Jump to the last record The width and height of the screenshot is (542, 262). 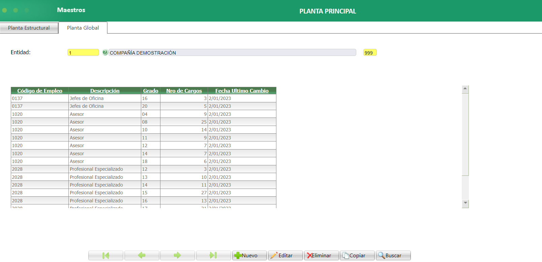tap(213, 256)
